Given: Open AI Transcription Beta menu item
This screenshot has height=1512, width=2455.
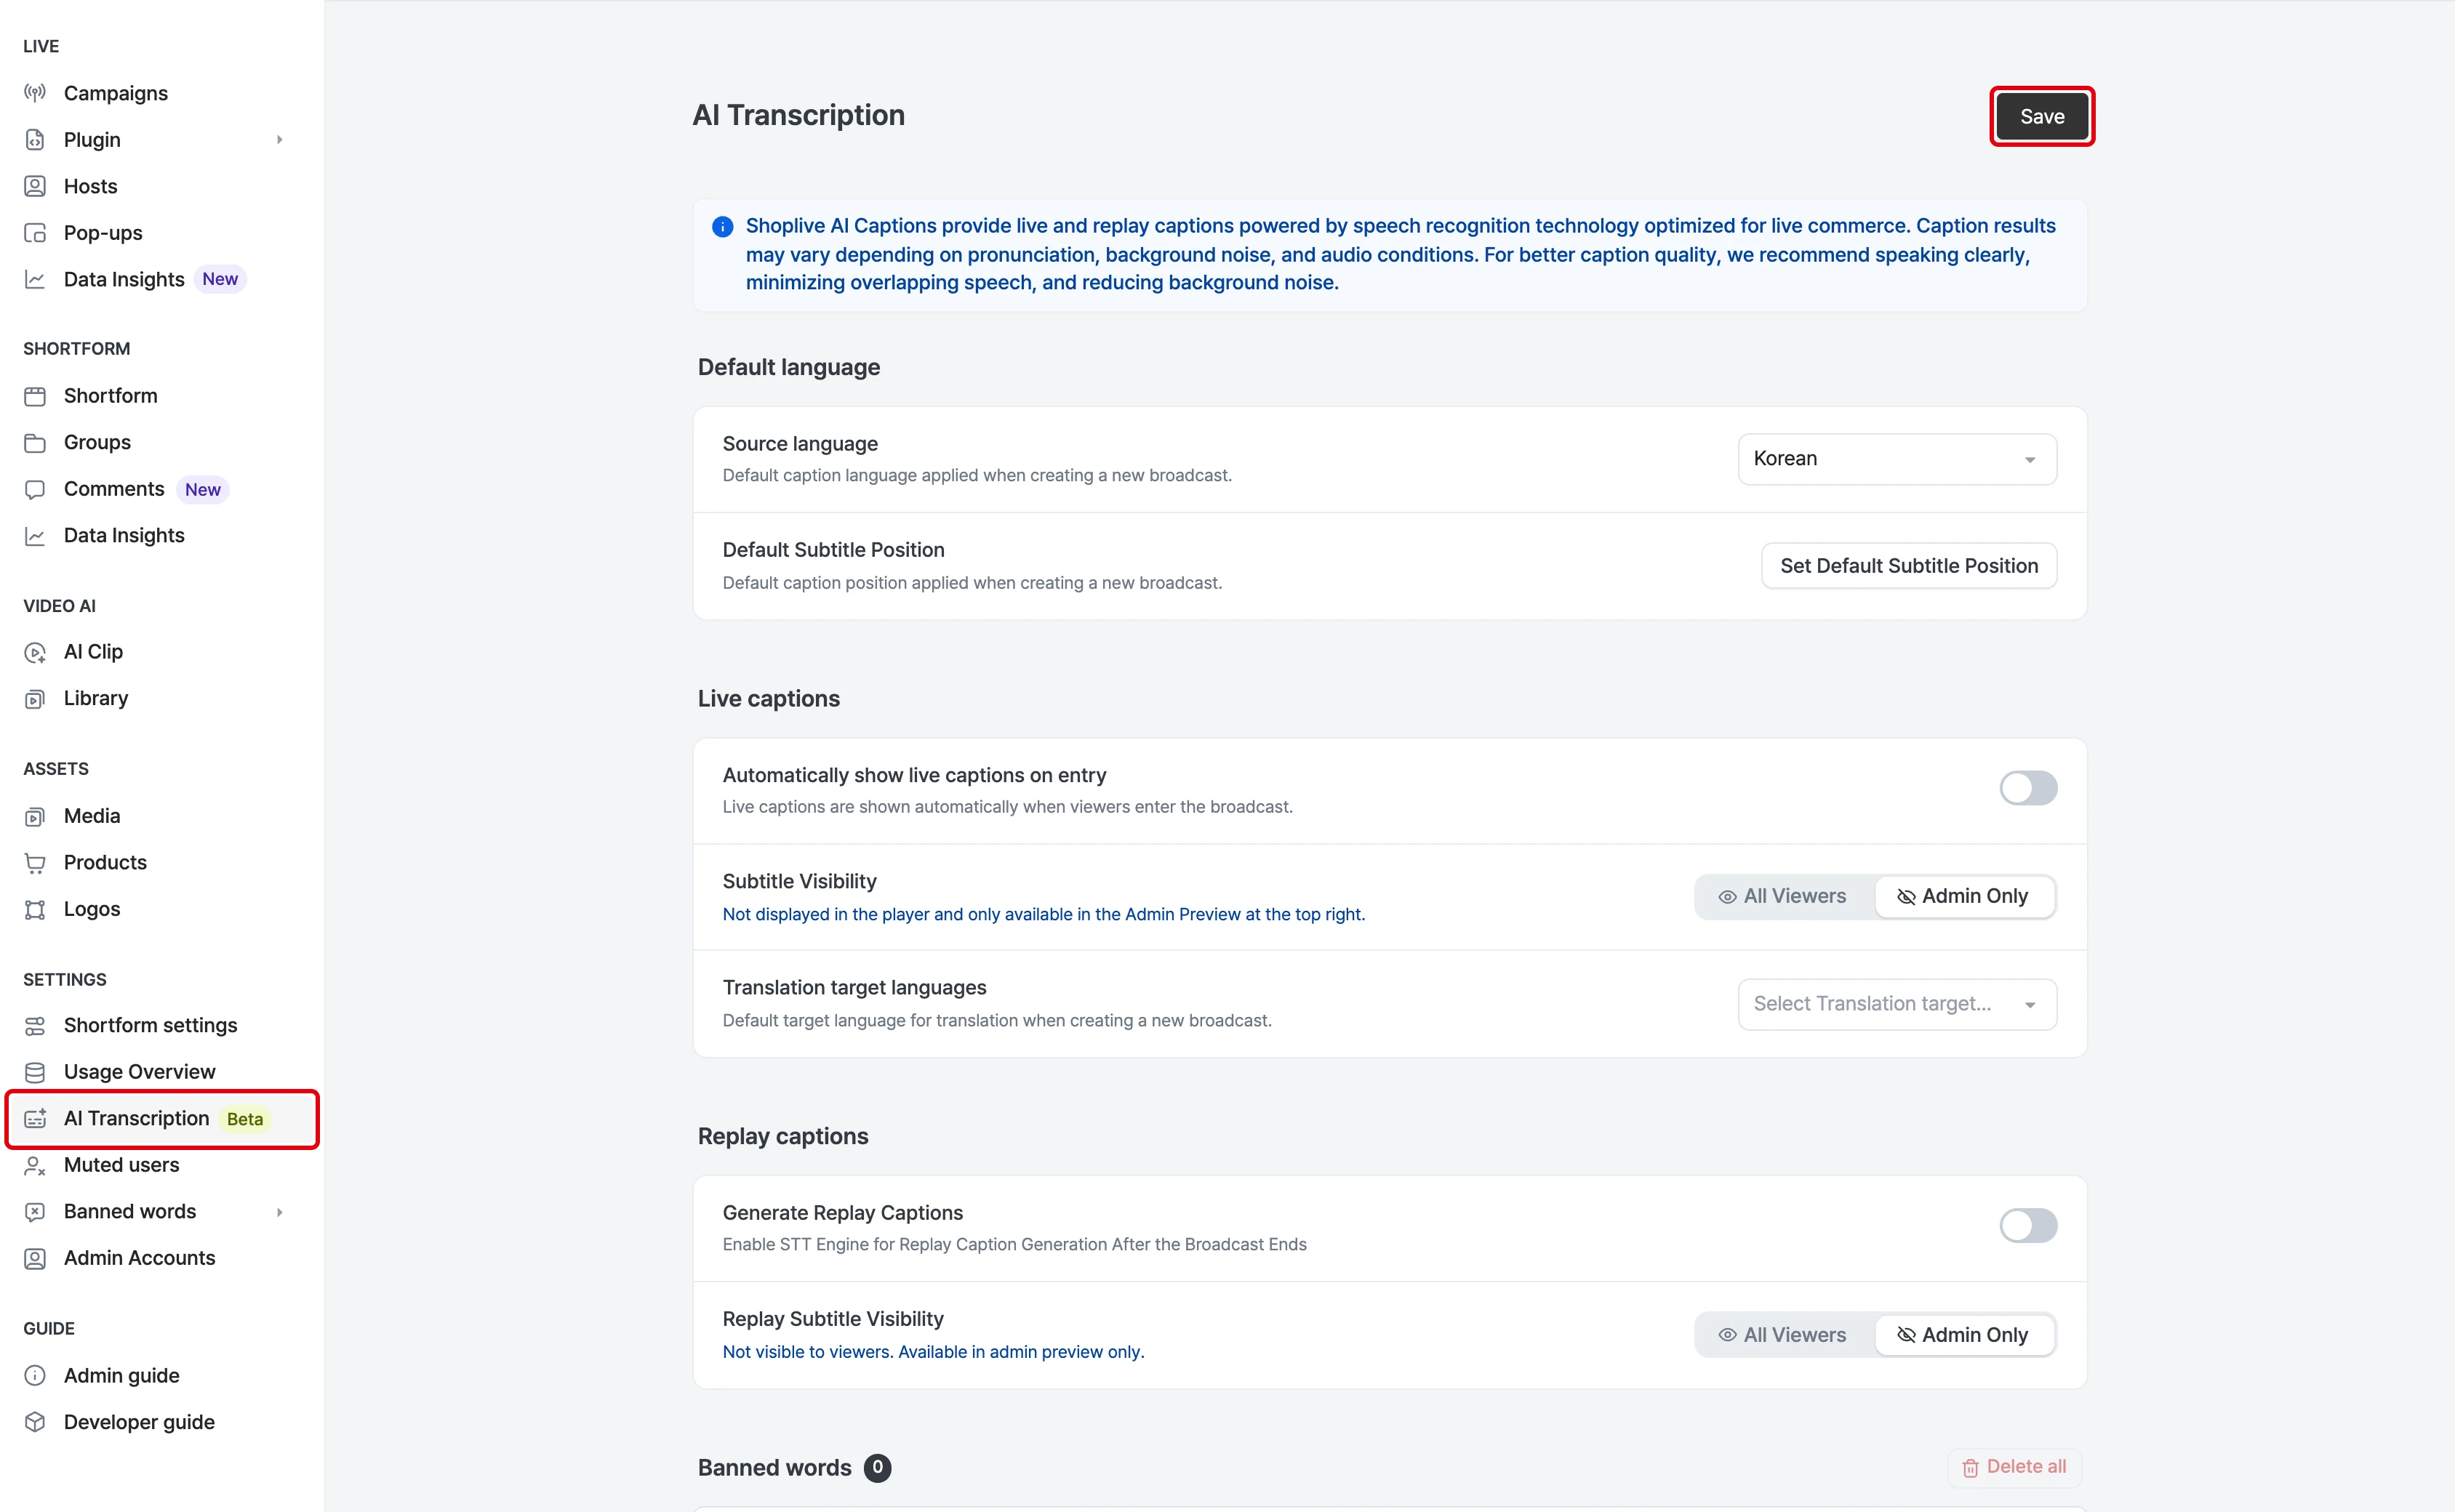Looking at the screenshot, I should (x=162, y=1119).
